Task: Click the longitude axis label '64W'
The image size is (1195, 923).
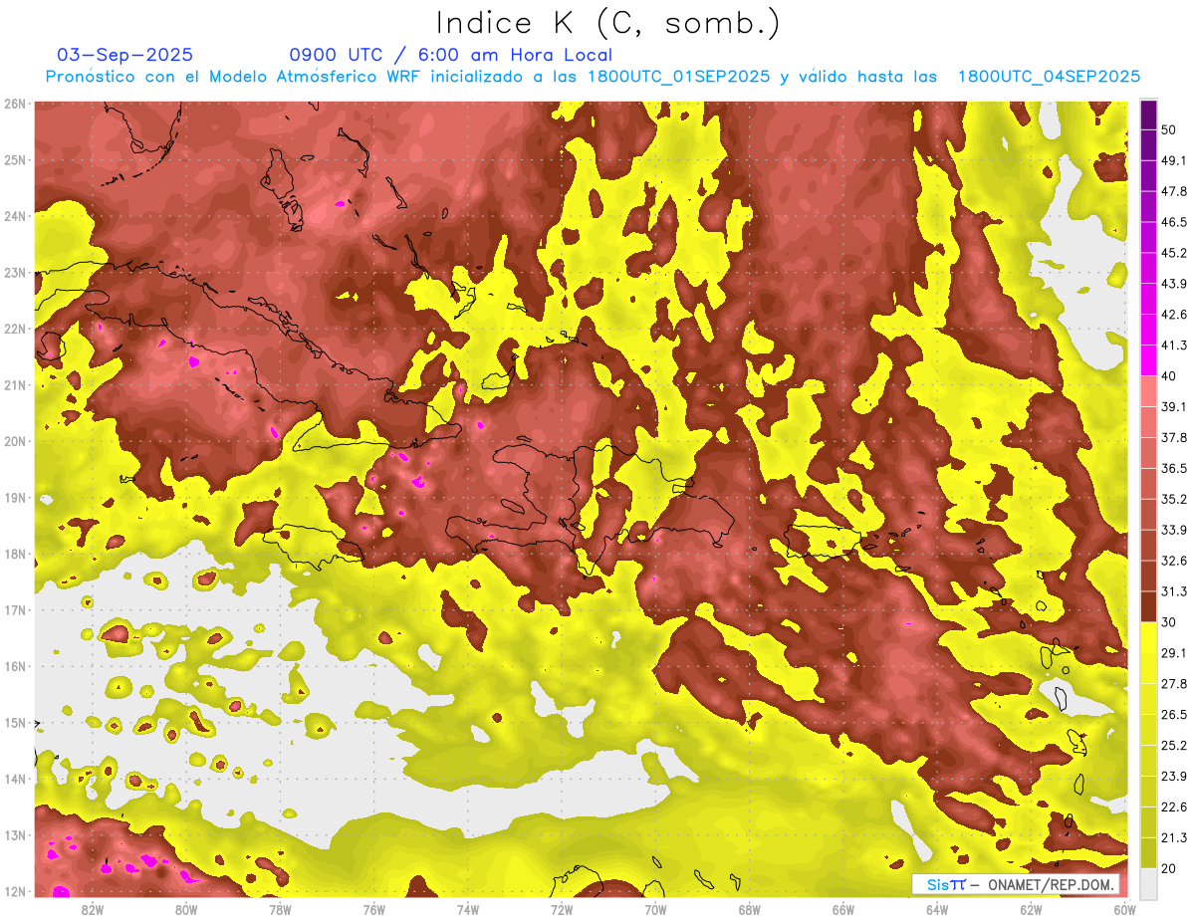Action: [x=937, y=909]
